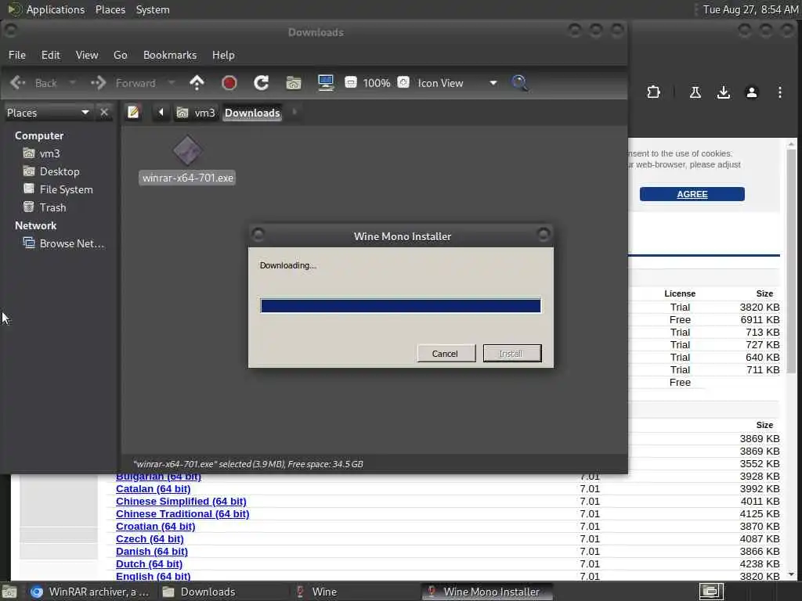Close the Places sidebar
This screenshot has width=802, height=601.
104,113
